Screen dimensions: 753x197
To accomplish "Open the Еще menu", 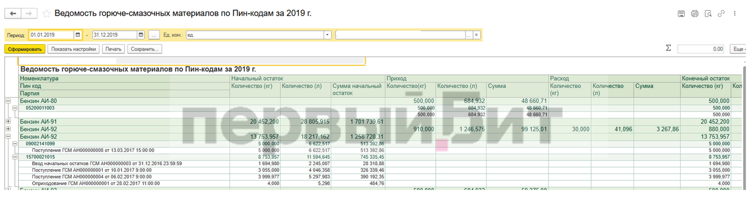I will 738,49.
